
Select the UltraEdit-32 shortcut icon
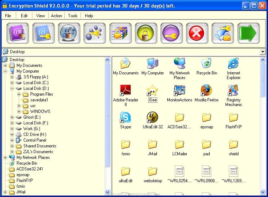[153, 120]
